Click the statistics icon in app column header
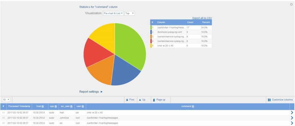 point(56,107)
